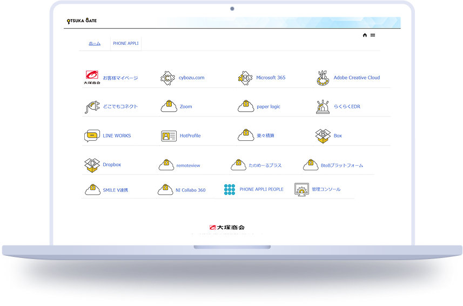Click the らくらくEDR siren icon

pos(323,107)
